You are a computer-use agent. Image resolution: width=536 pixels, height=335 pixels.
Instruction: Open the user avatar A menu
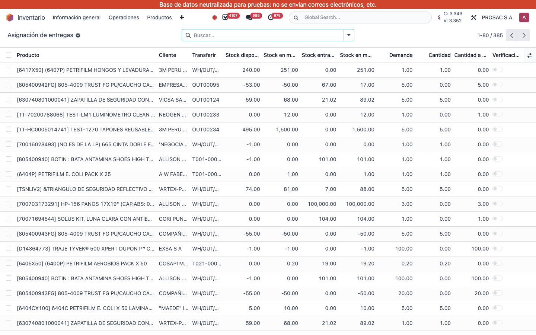tap(524, 17)
